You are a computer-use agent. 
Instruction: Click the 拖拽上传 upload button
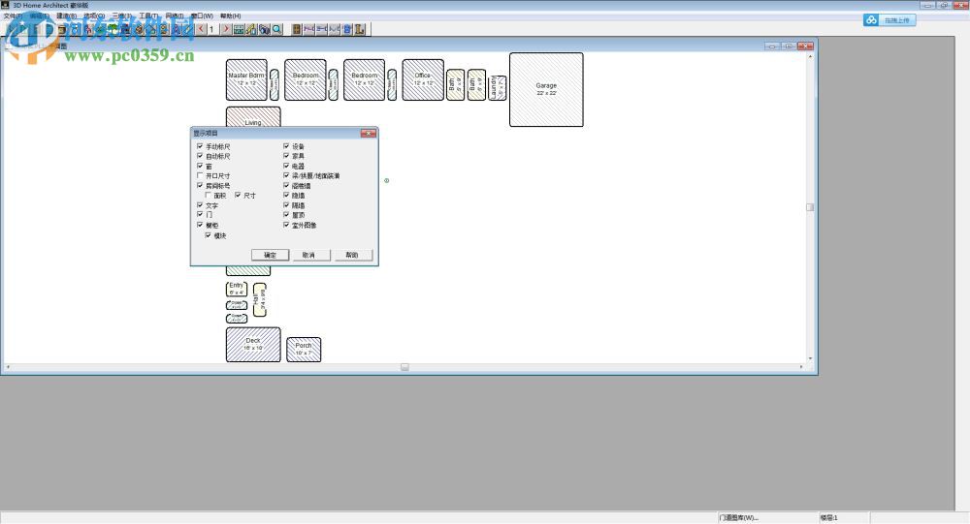pyautogui.click(x=889, y=19)
